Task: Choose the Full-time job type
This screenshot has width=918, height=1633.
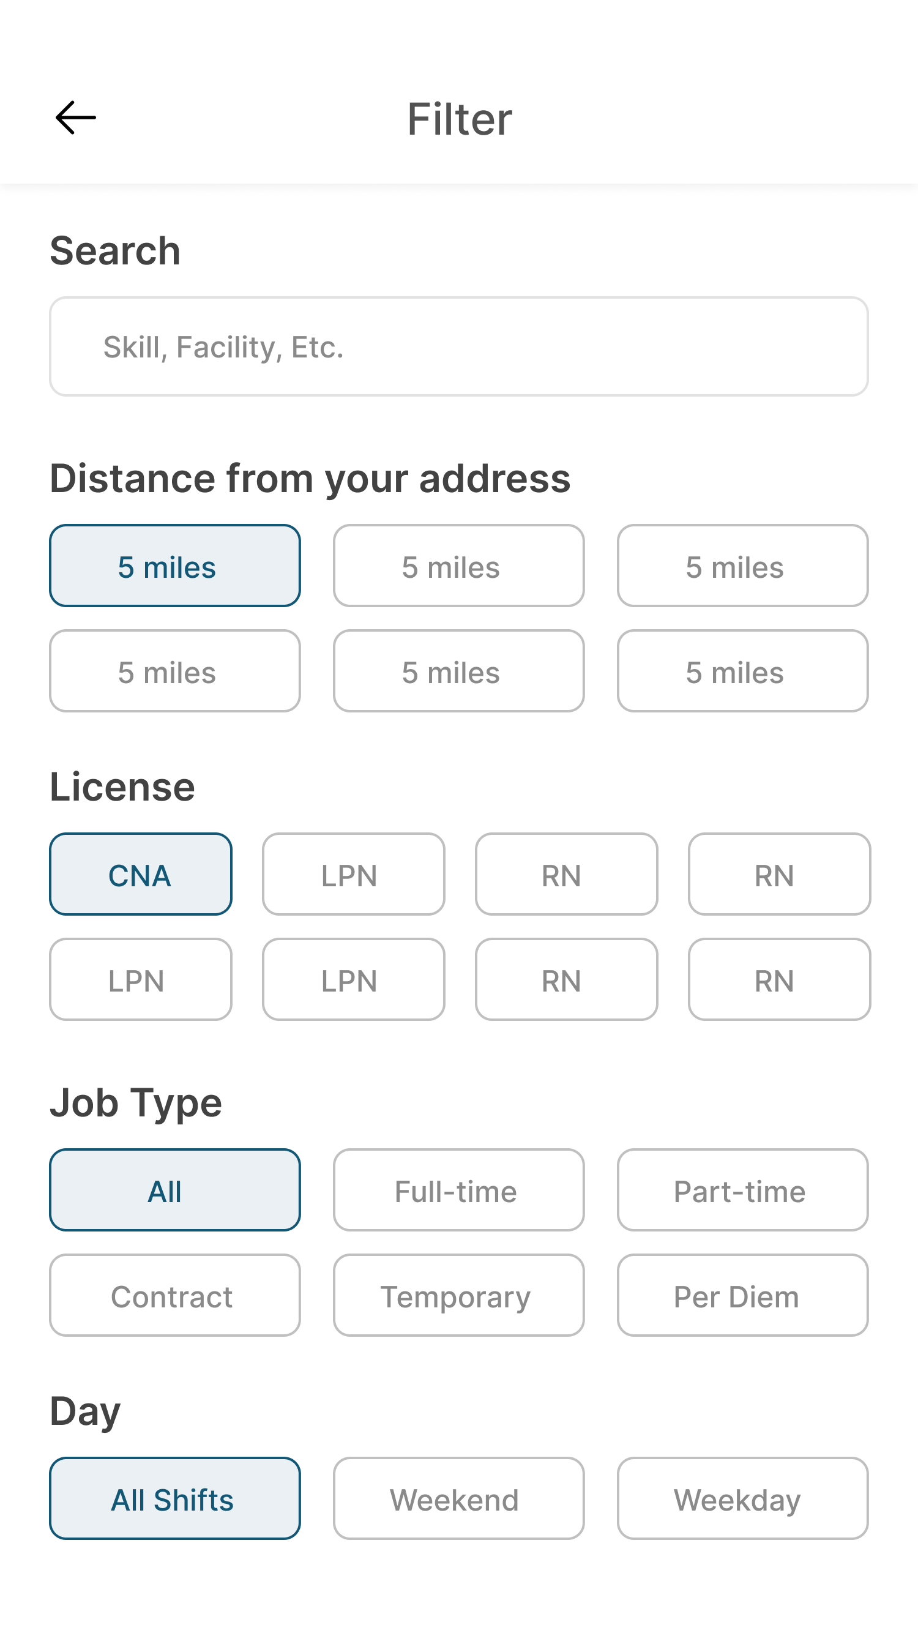Action: (x=458, y=1190)
